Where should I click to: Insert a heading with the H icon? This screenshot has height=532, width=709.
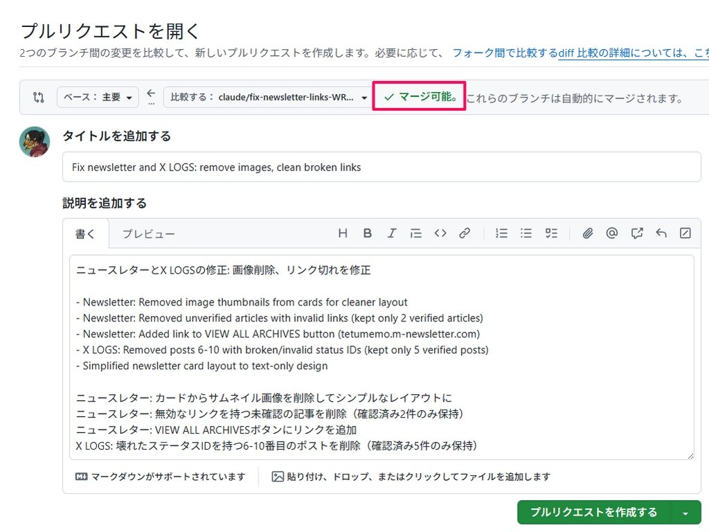pos(343,233)
